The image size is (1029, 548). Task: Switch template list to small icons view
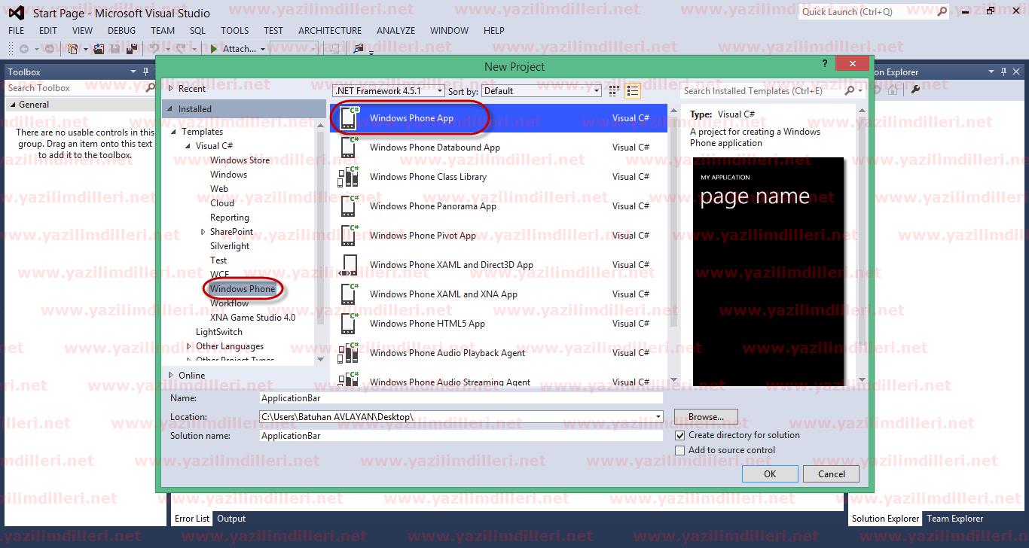point(614,91)
